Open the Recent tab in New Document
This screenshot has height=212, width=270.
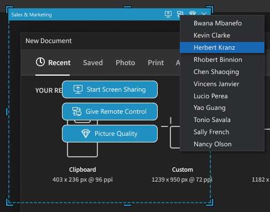pos(53,62)
